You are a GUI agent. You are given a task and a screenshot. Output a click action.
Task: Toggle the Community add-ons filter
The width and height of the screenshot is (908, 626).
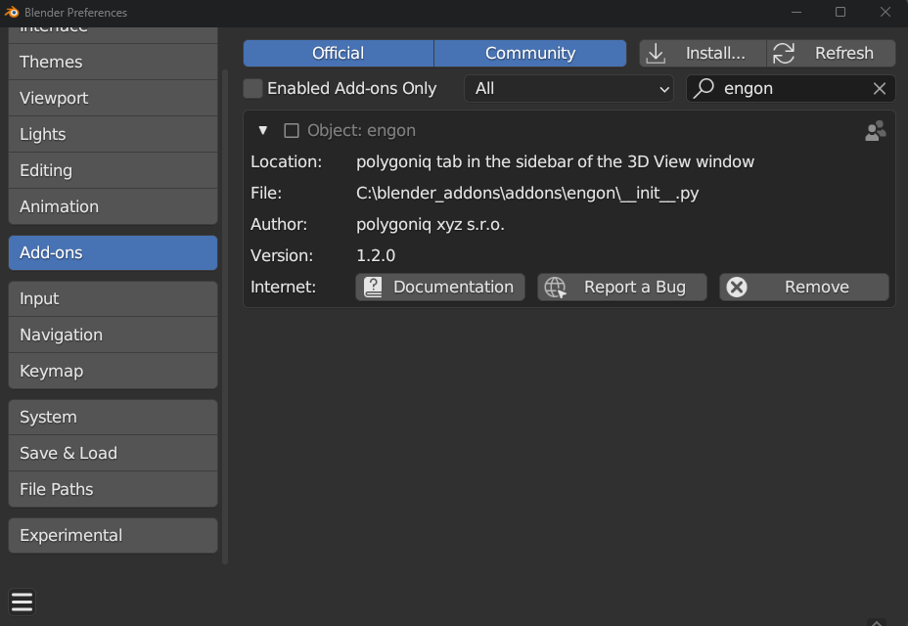pos(530,53)
